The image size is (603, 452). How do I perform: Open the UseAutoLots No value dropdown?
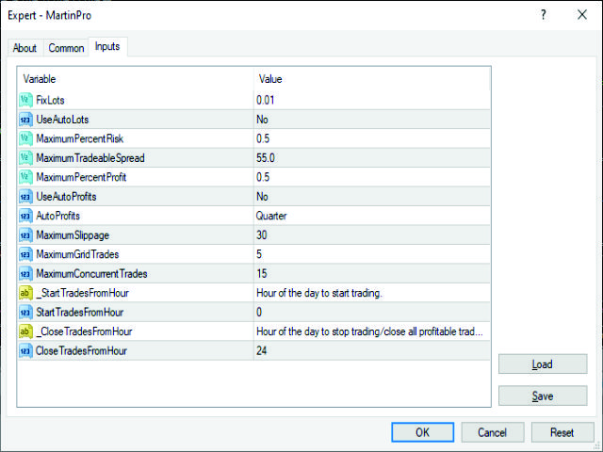click(372, 120)
